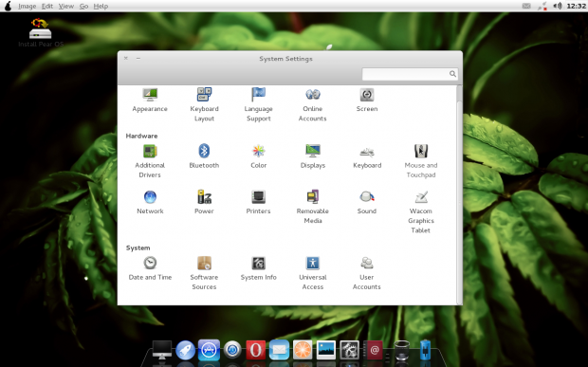This screenshot has width=588, height=367.
Task: Click the mail indicator in top panel
Action: point(526,6)
